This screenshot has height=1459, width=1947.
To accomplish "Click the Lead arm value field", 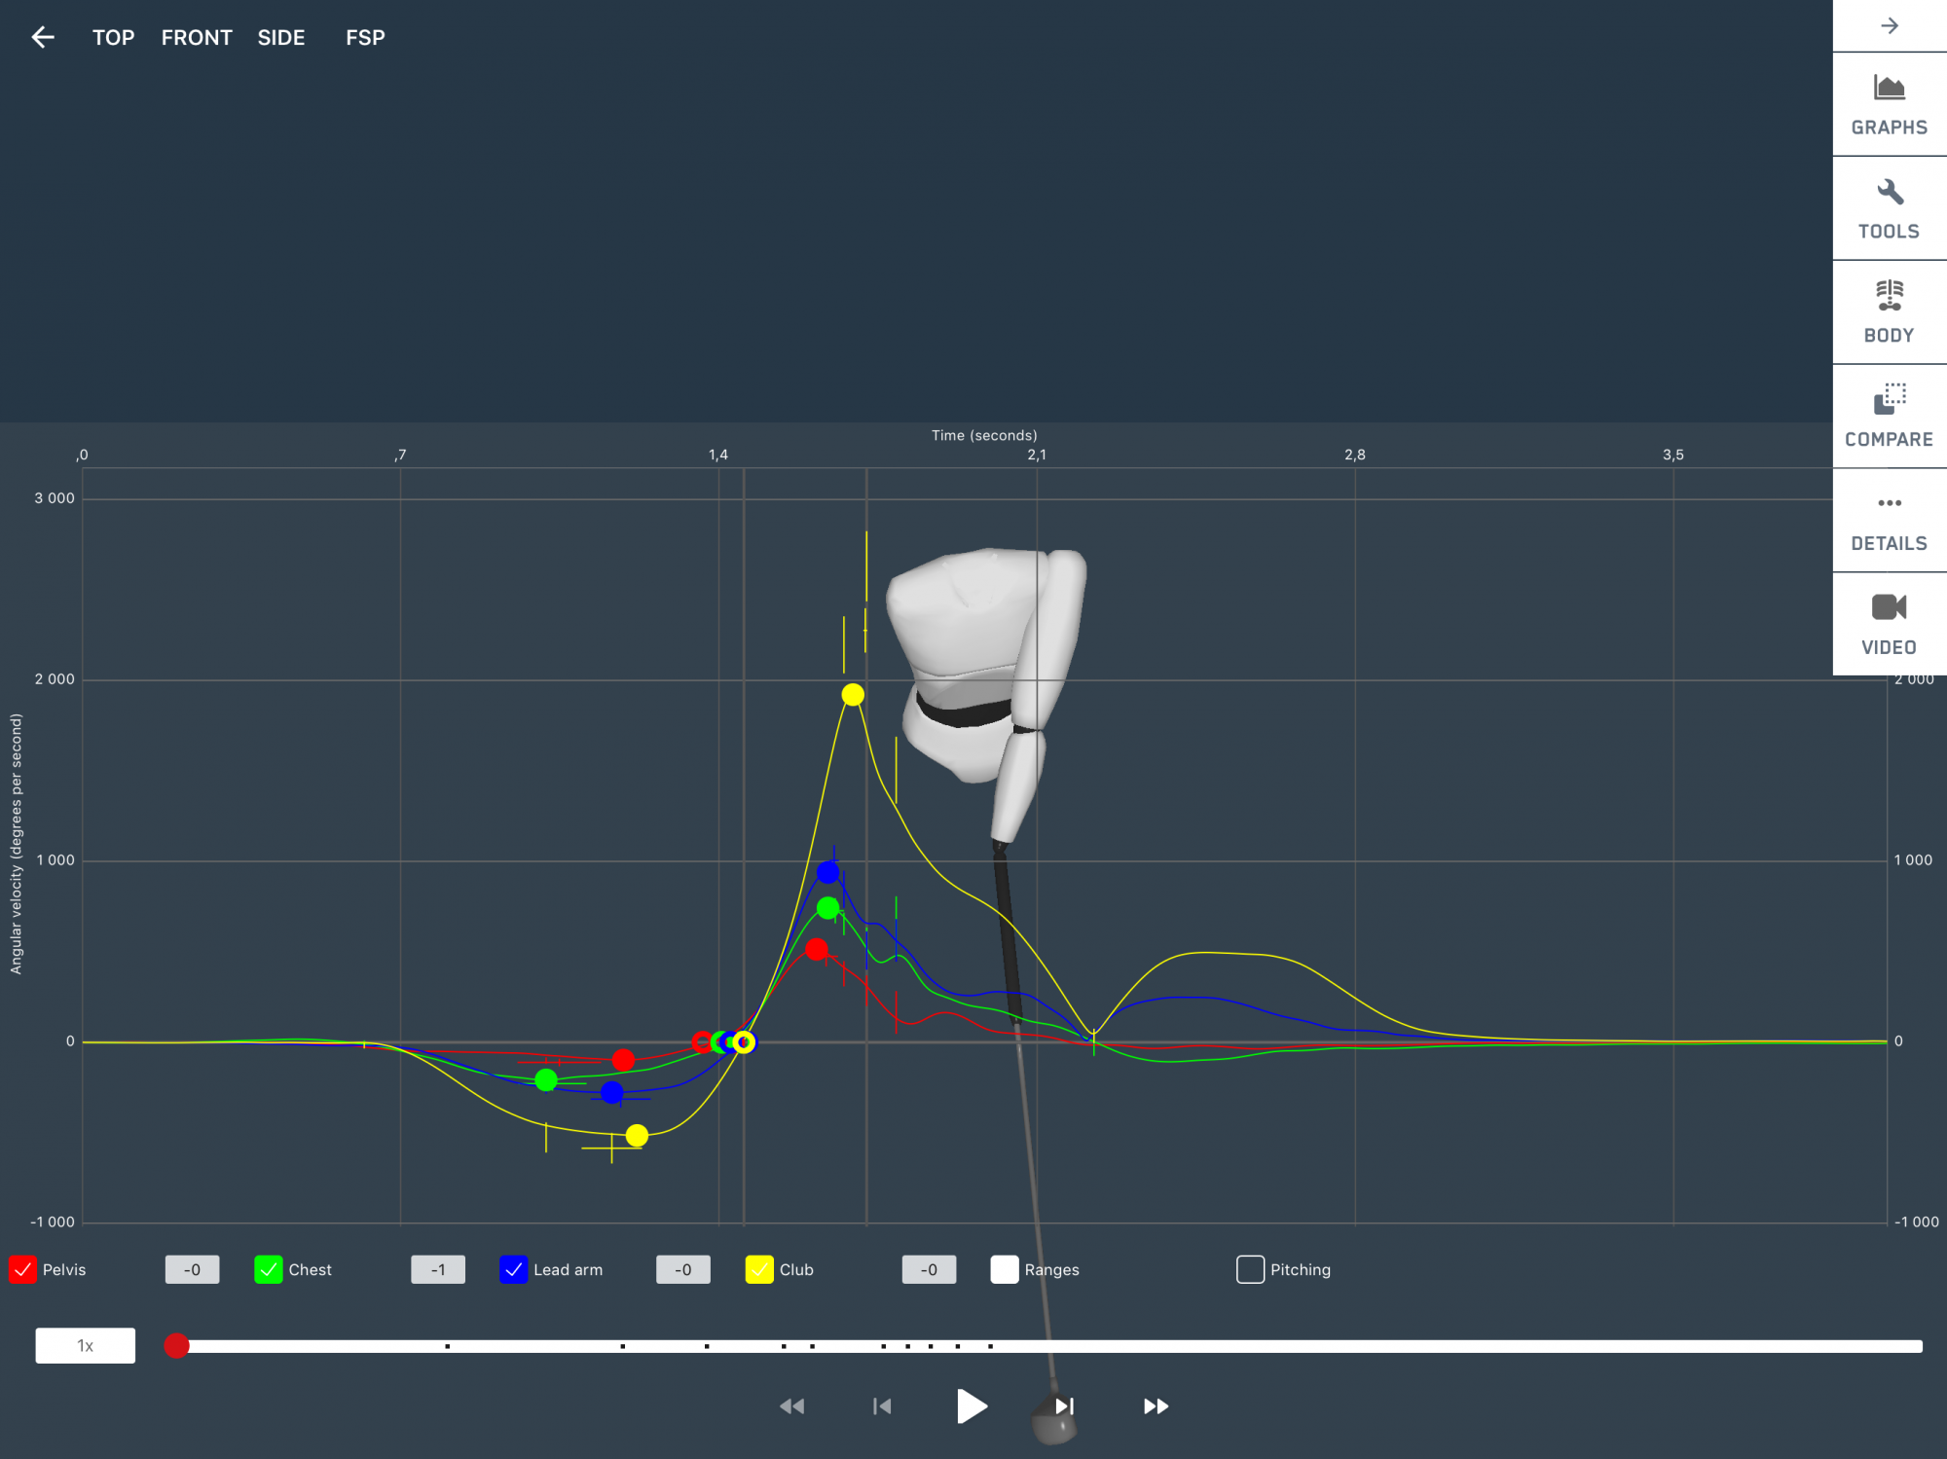I will click(x=683, y=1269).
